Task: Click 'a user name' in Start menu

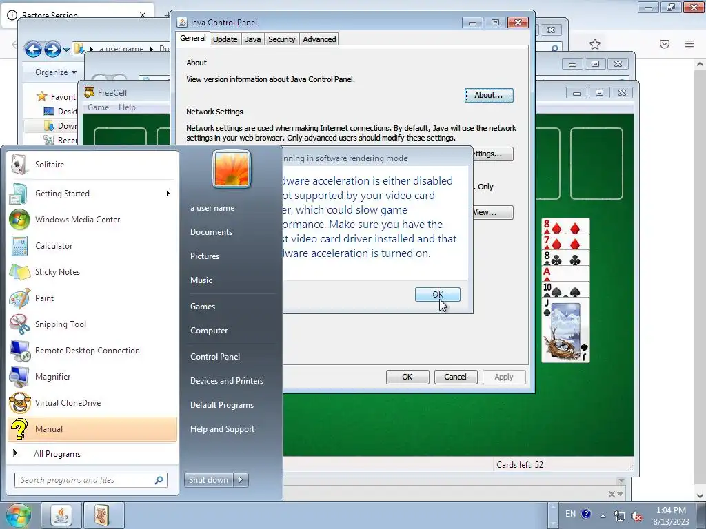Action: click(x=212, y=208)
